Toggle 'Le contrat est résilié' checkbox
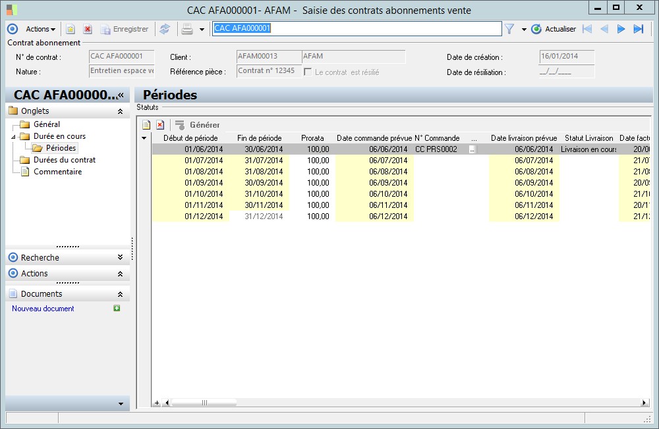This screenshot has height=429, width=659. tap(308, 72)
